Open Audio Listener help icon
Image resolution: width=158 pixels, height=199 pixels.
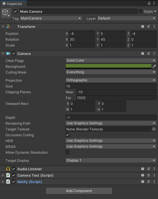point(143,169)
